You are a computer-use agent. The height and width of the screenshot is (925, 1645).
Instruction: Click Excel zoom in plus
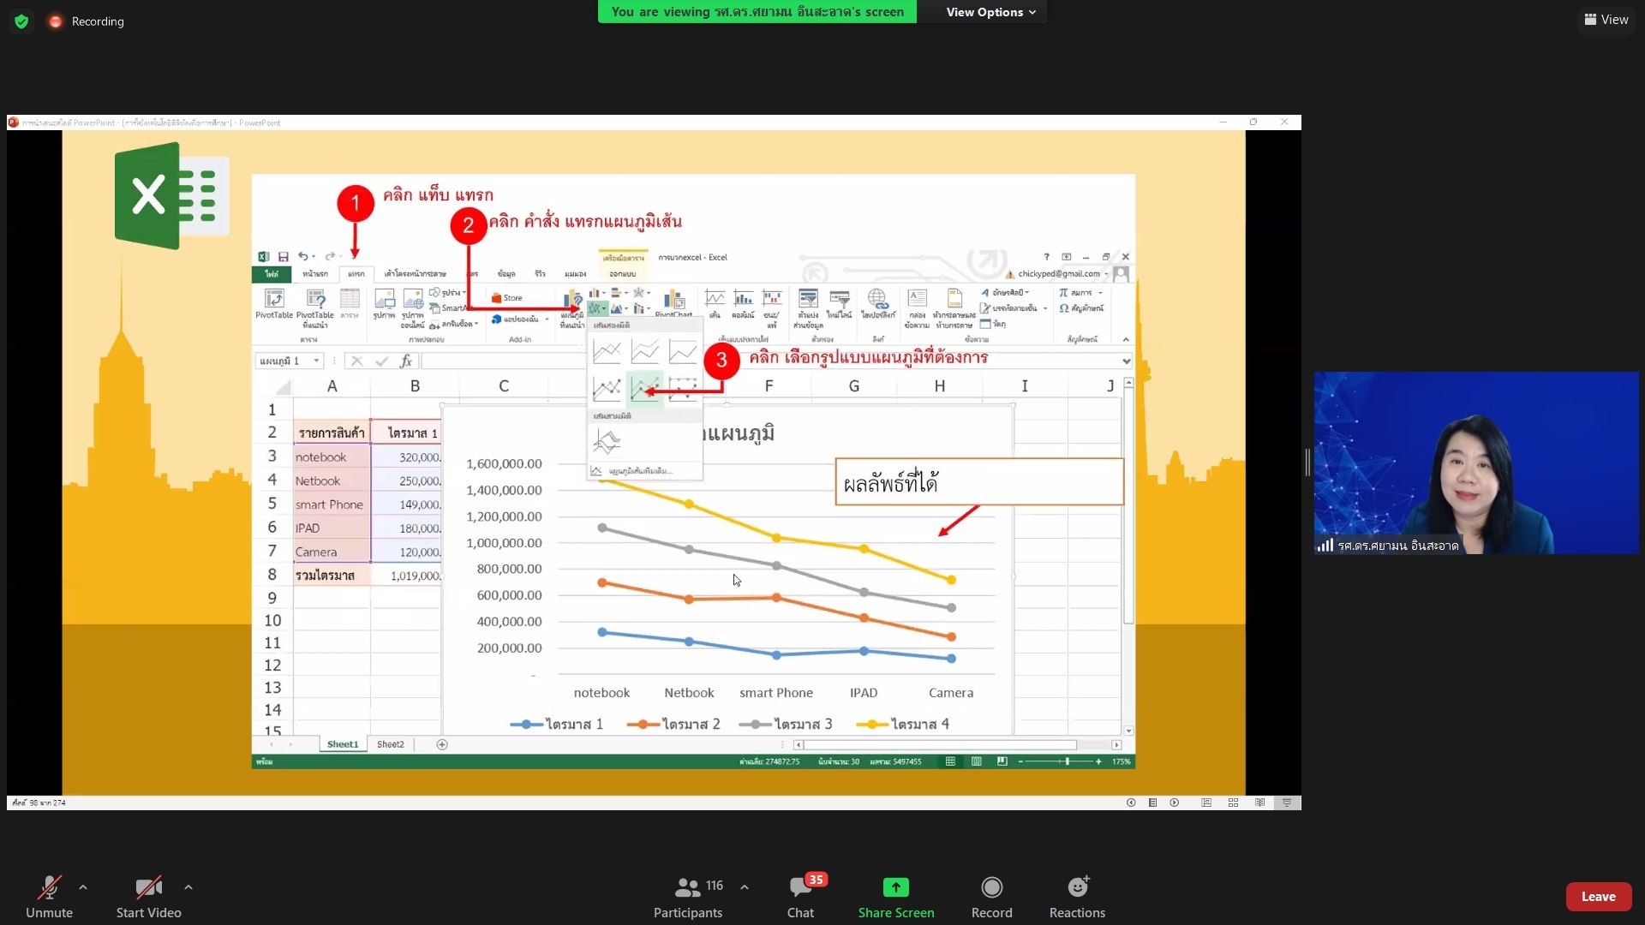tap(1098, 761)
